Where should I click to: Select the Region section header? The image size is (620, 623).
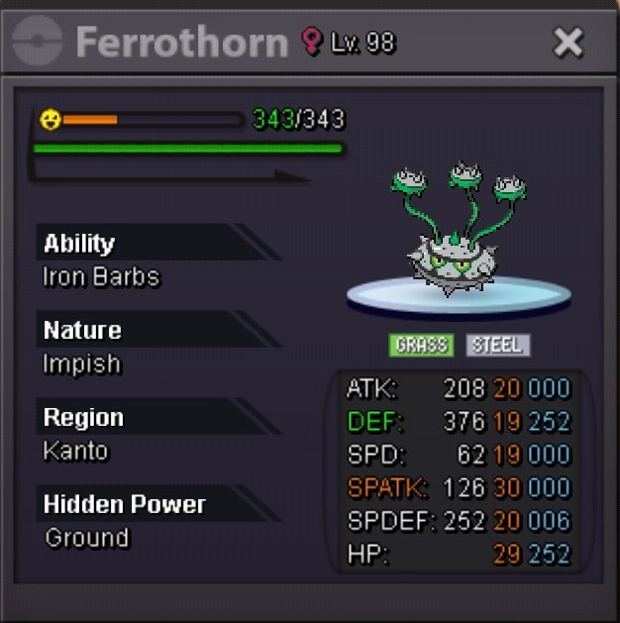[x=158, y=416]
